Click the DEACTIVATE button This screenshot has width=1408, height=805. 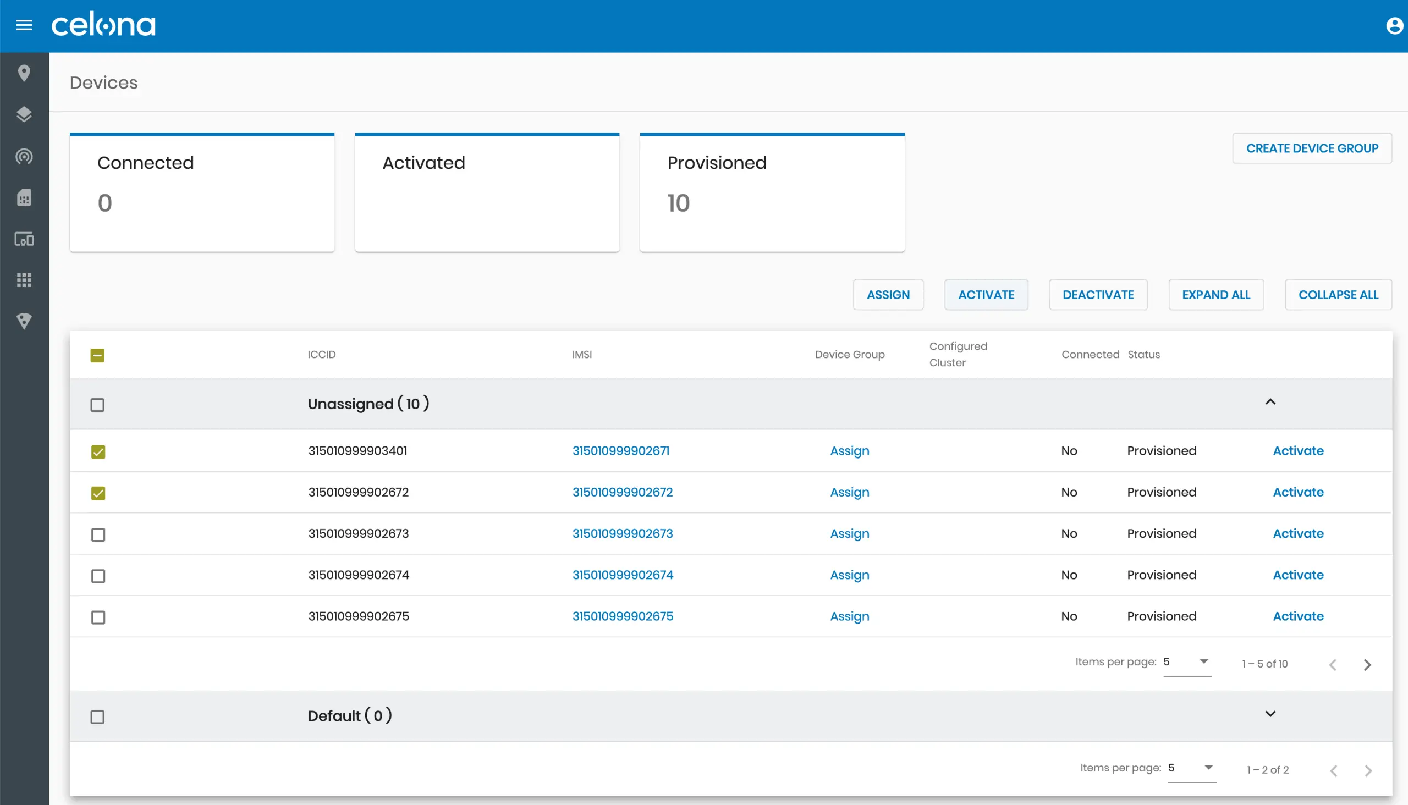pyautogui.click(x=1098, y=295)
